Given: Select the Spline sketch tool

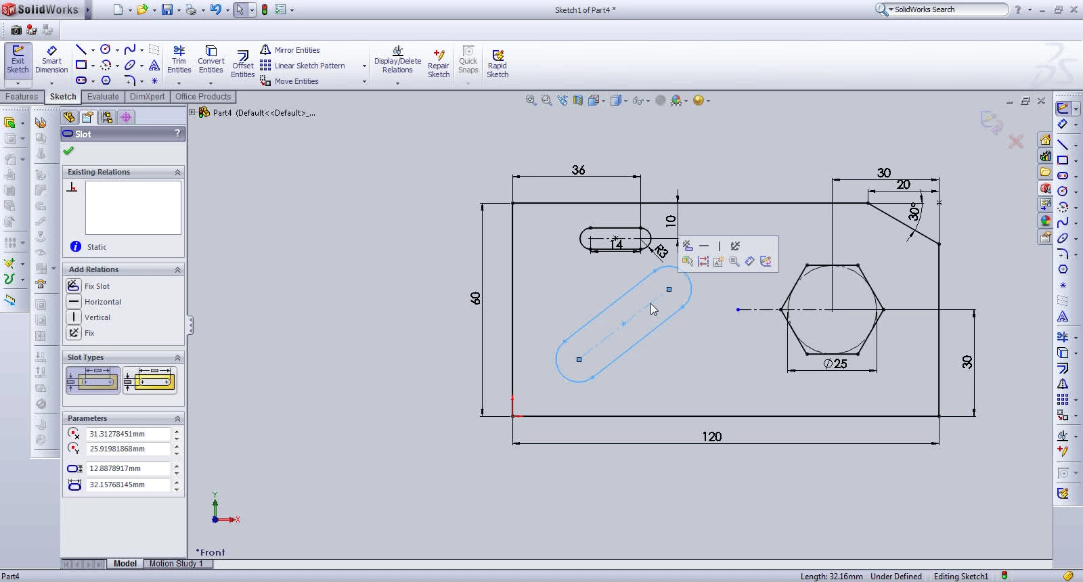Looking at the screenshot, I should pyautogui.click(x=130, y=49).
